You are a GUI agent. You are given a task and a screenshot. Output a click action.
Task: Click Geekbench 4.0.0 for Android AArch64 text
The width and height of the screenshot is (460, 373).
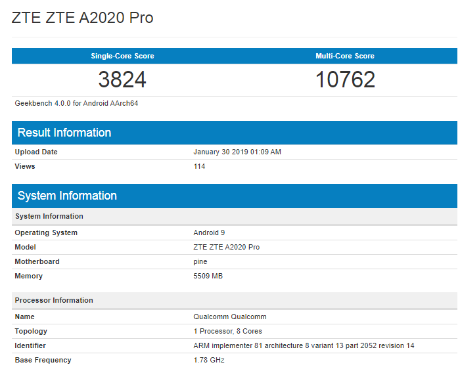point(76,103)
